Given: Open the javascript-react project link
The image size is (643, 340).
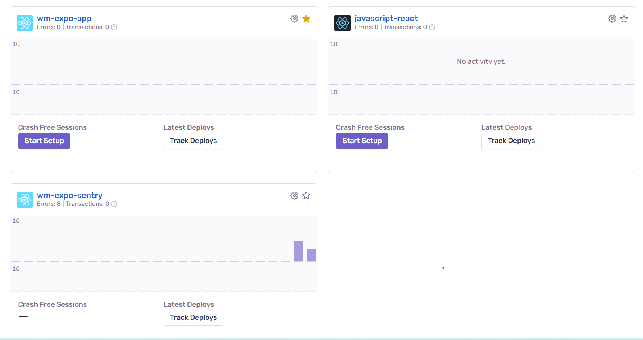Looking at the screenshot, I should click(386, 18).
